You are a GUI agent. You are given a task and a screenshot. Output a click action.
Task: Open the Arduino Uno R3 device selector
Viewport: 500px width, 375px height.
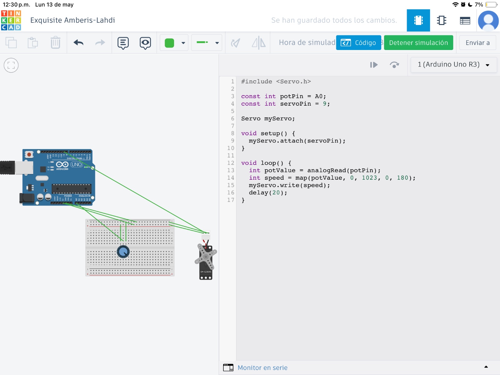pyautogui.click(x=453, y=65)
